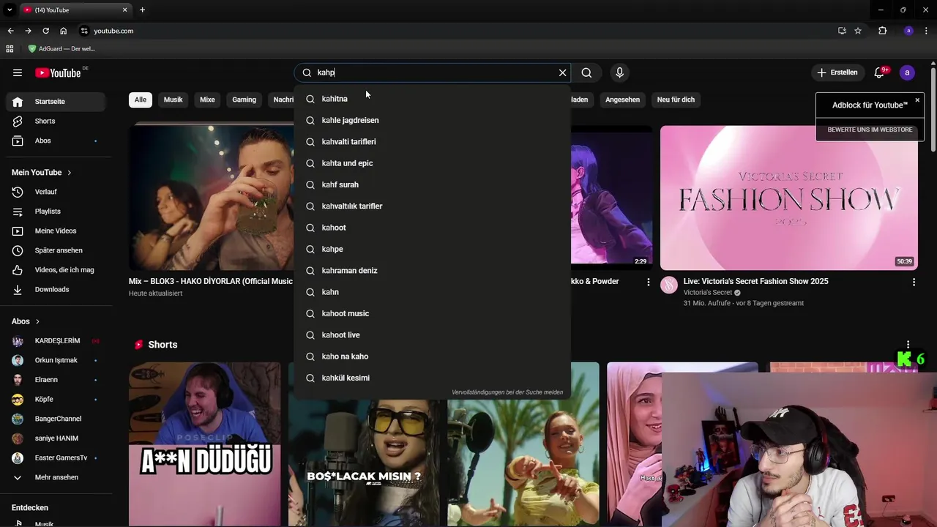The height and width of the screenshot is (527, 937).
Task: Select the Neu für dich chip
Action: click(x=676, y=100)
